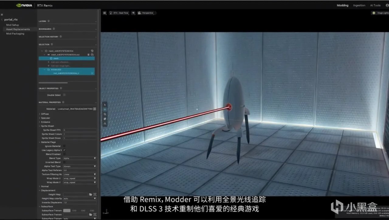Select the move tool in viewport toolbar

[105, 110]
